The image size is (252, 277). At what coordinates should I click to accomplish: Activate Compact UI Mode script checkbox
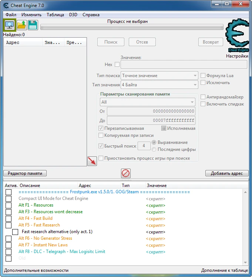[9, 198]
